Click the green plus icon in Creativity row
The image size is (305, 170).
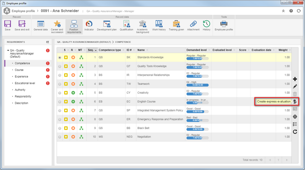click(x=73, y=93)
